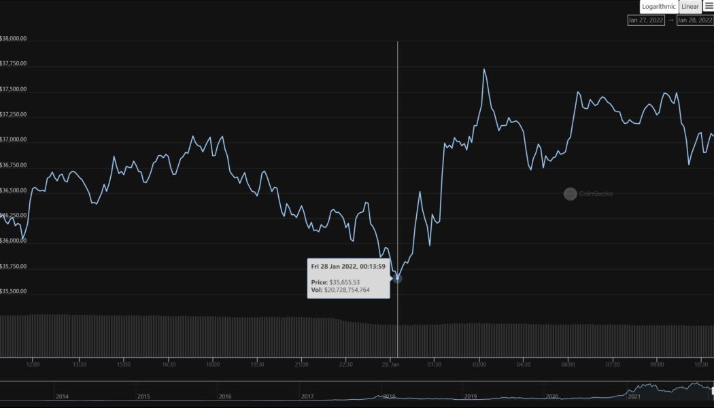Open the start date picker Jan 27, 2022

(645, 20)
